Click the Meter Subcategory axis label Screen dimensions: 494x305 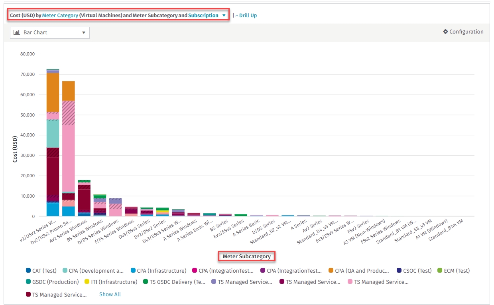tap(246, 256)
